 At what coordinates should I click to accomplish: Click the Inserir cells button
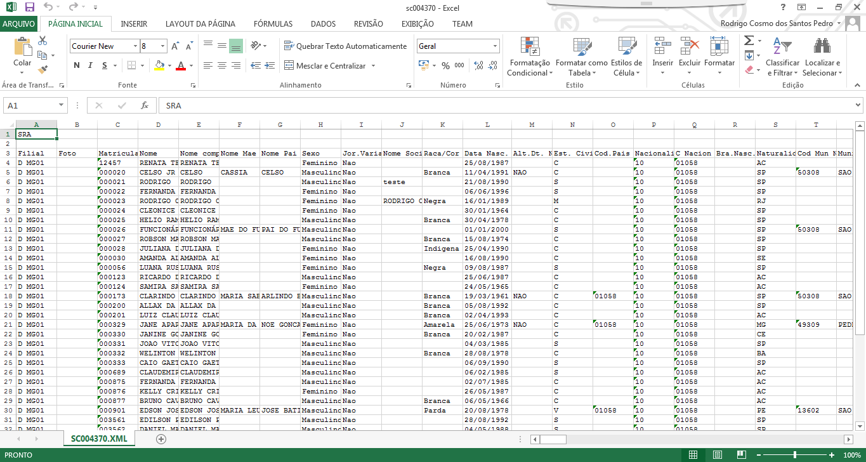point(663,56)
